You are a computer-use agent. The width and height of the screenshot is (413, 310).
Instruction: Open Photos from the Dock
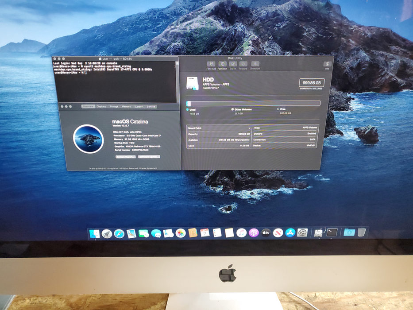tap(181, 233)
